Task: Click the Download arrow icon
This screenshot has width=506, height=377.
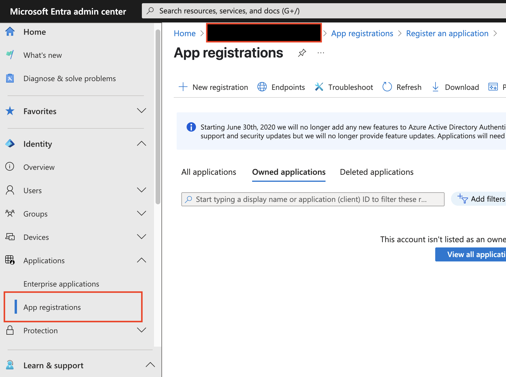Action: (436, 87)
